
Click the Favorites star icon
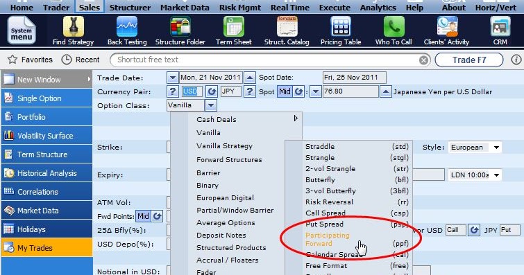(x=12, y=60)
